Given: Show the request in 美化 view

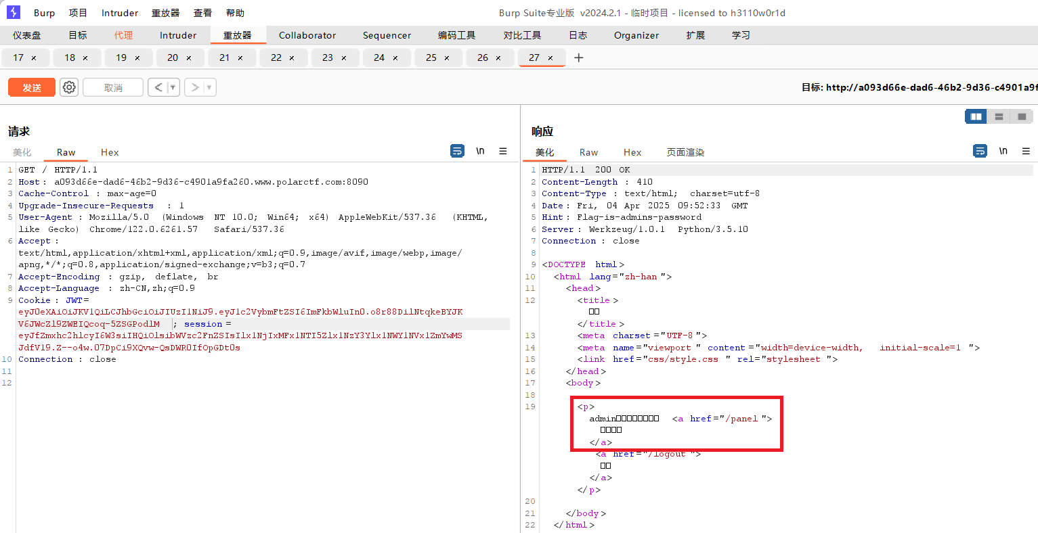Looking at the screenshot, I should coord(22,152).
